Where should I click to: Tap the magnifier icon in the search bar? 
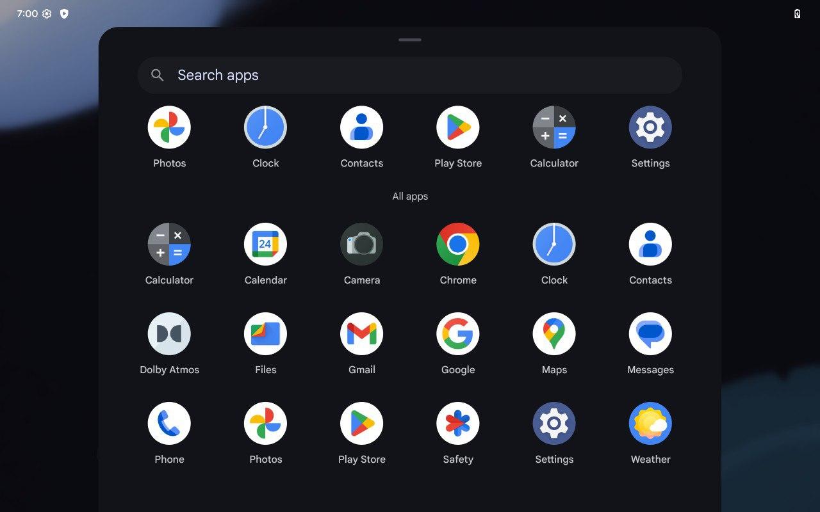158,75
